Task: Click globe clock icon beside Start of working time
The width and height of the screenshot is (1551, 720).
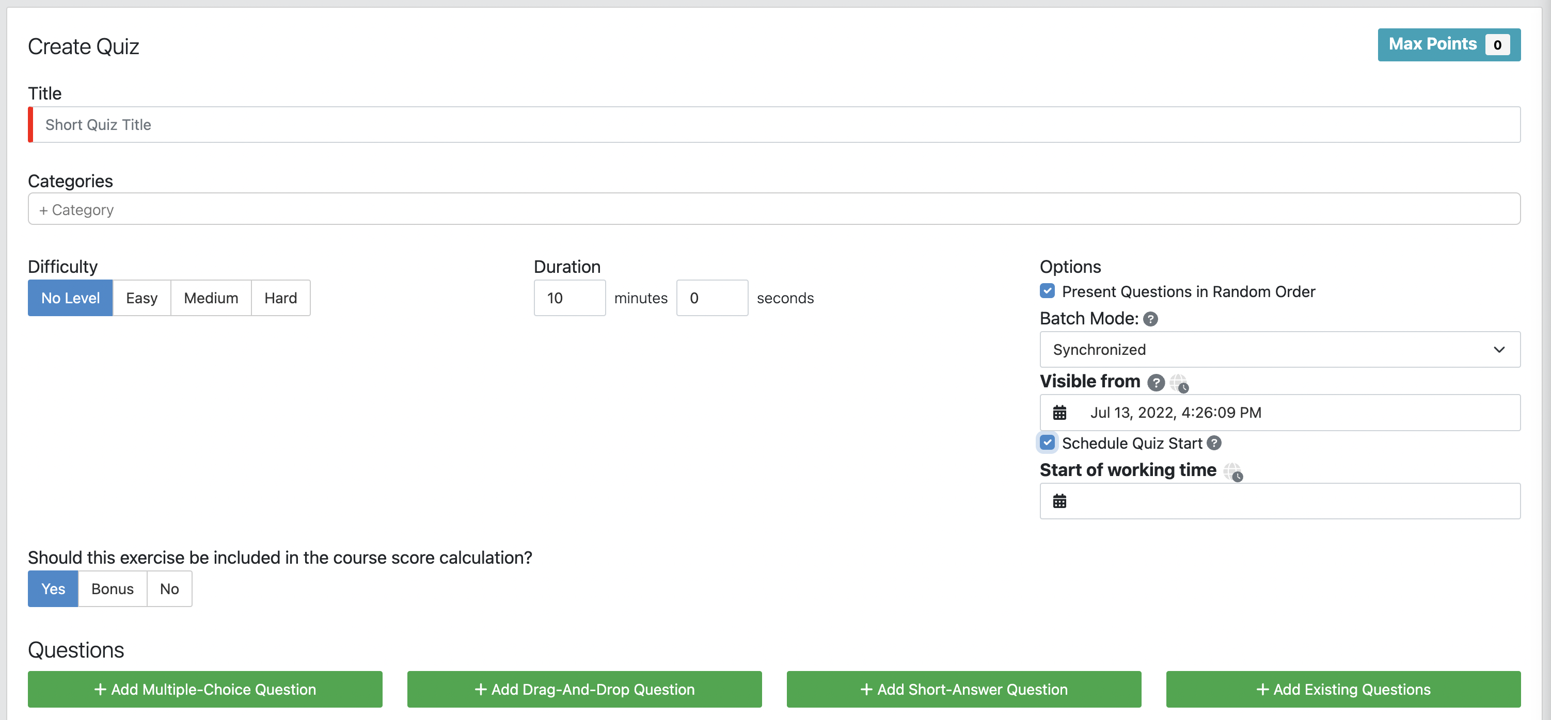Action: [x=1232, y=471]
